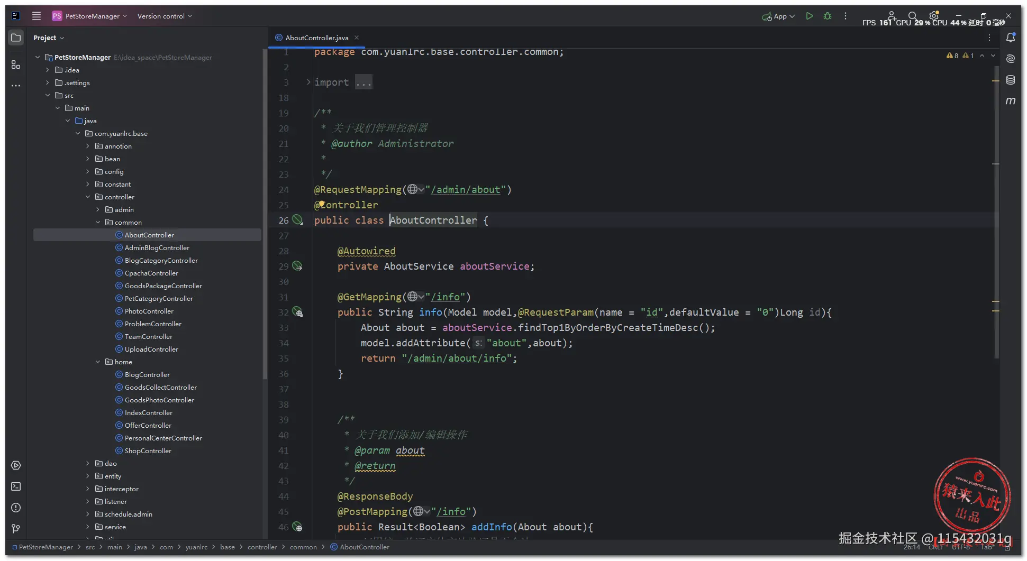The height and width of the screenshot is (561, 1027).
Task: Close the AboutController.java tab
Action: coord(357,38)
